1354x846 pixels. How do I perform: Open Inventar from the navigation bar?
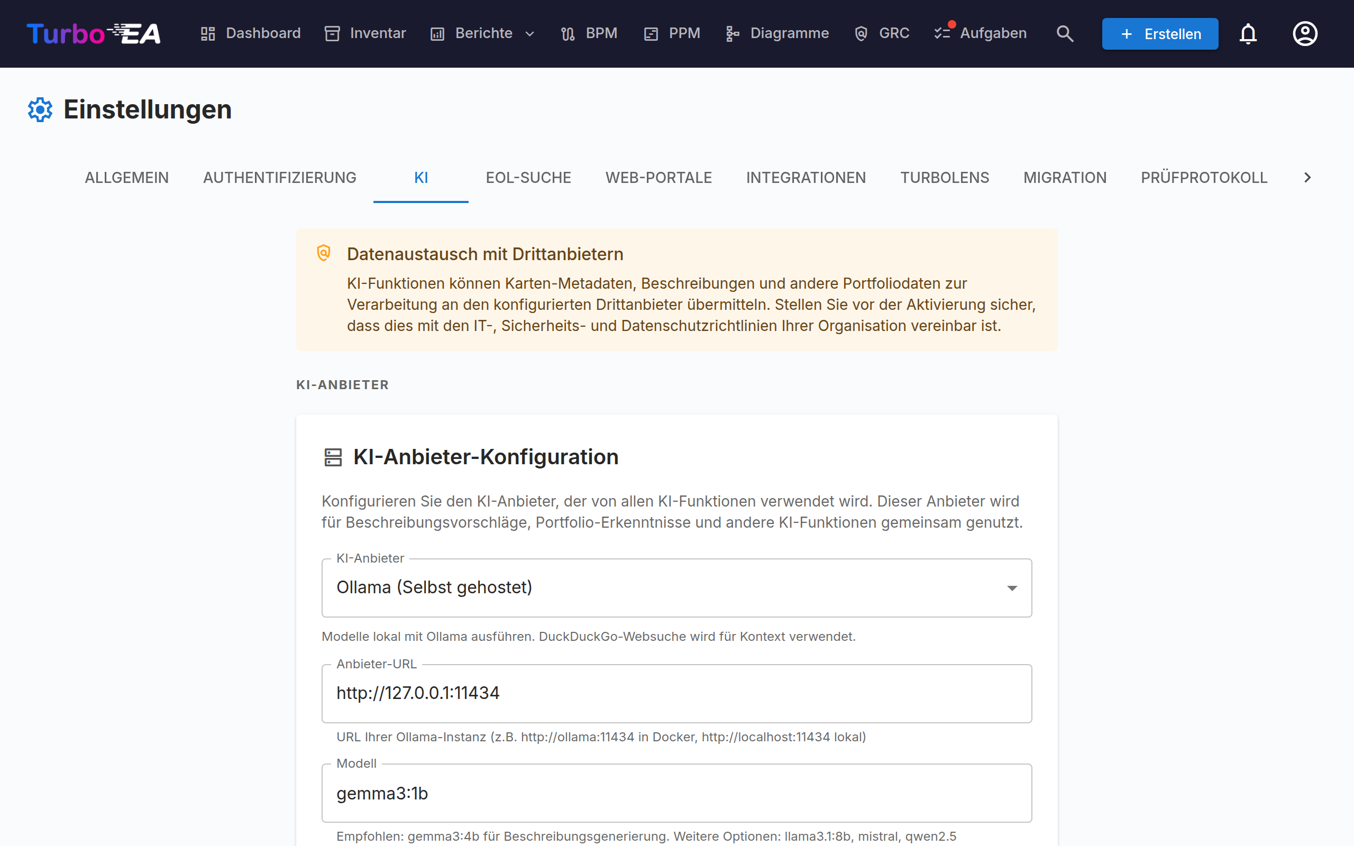tap(365, 33)
